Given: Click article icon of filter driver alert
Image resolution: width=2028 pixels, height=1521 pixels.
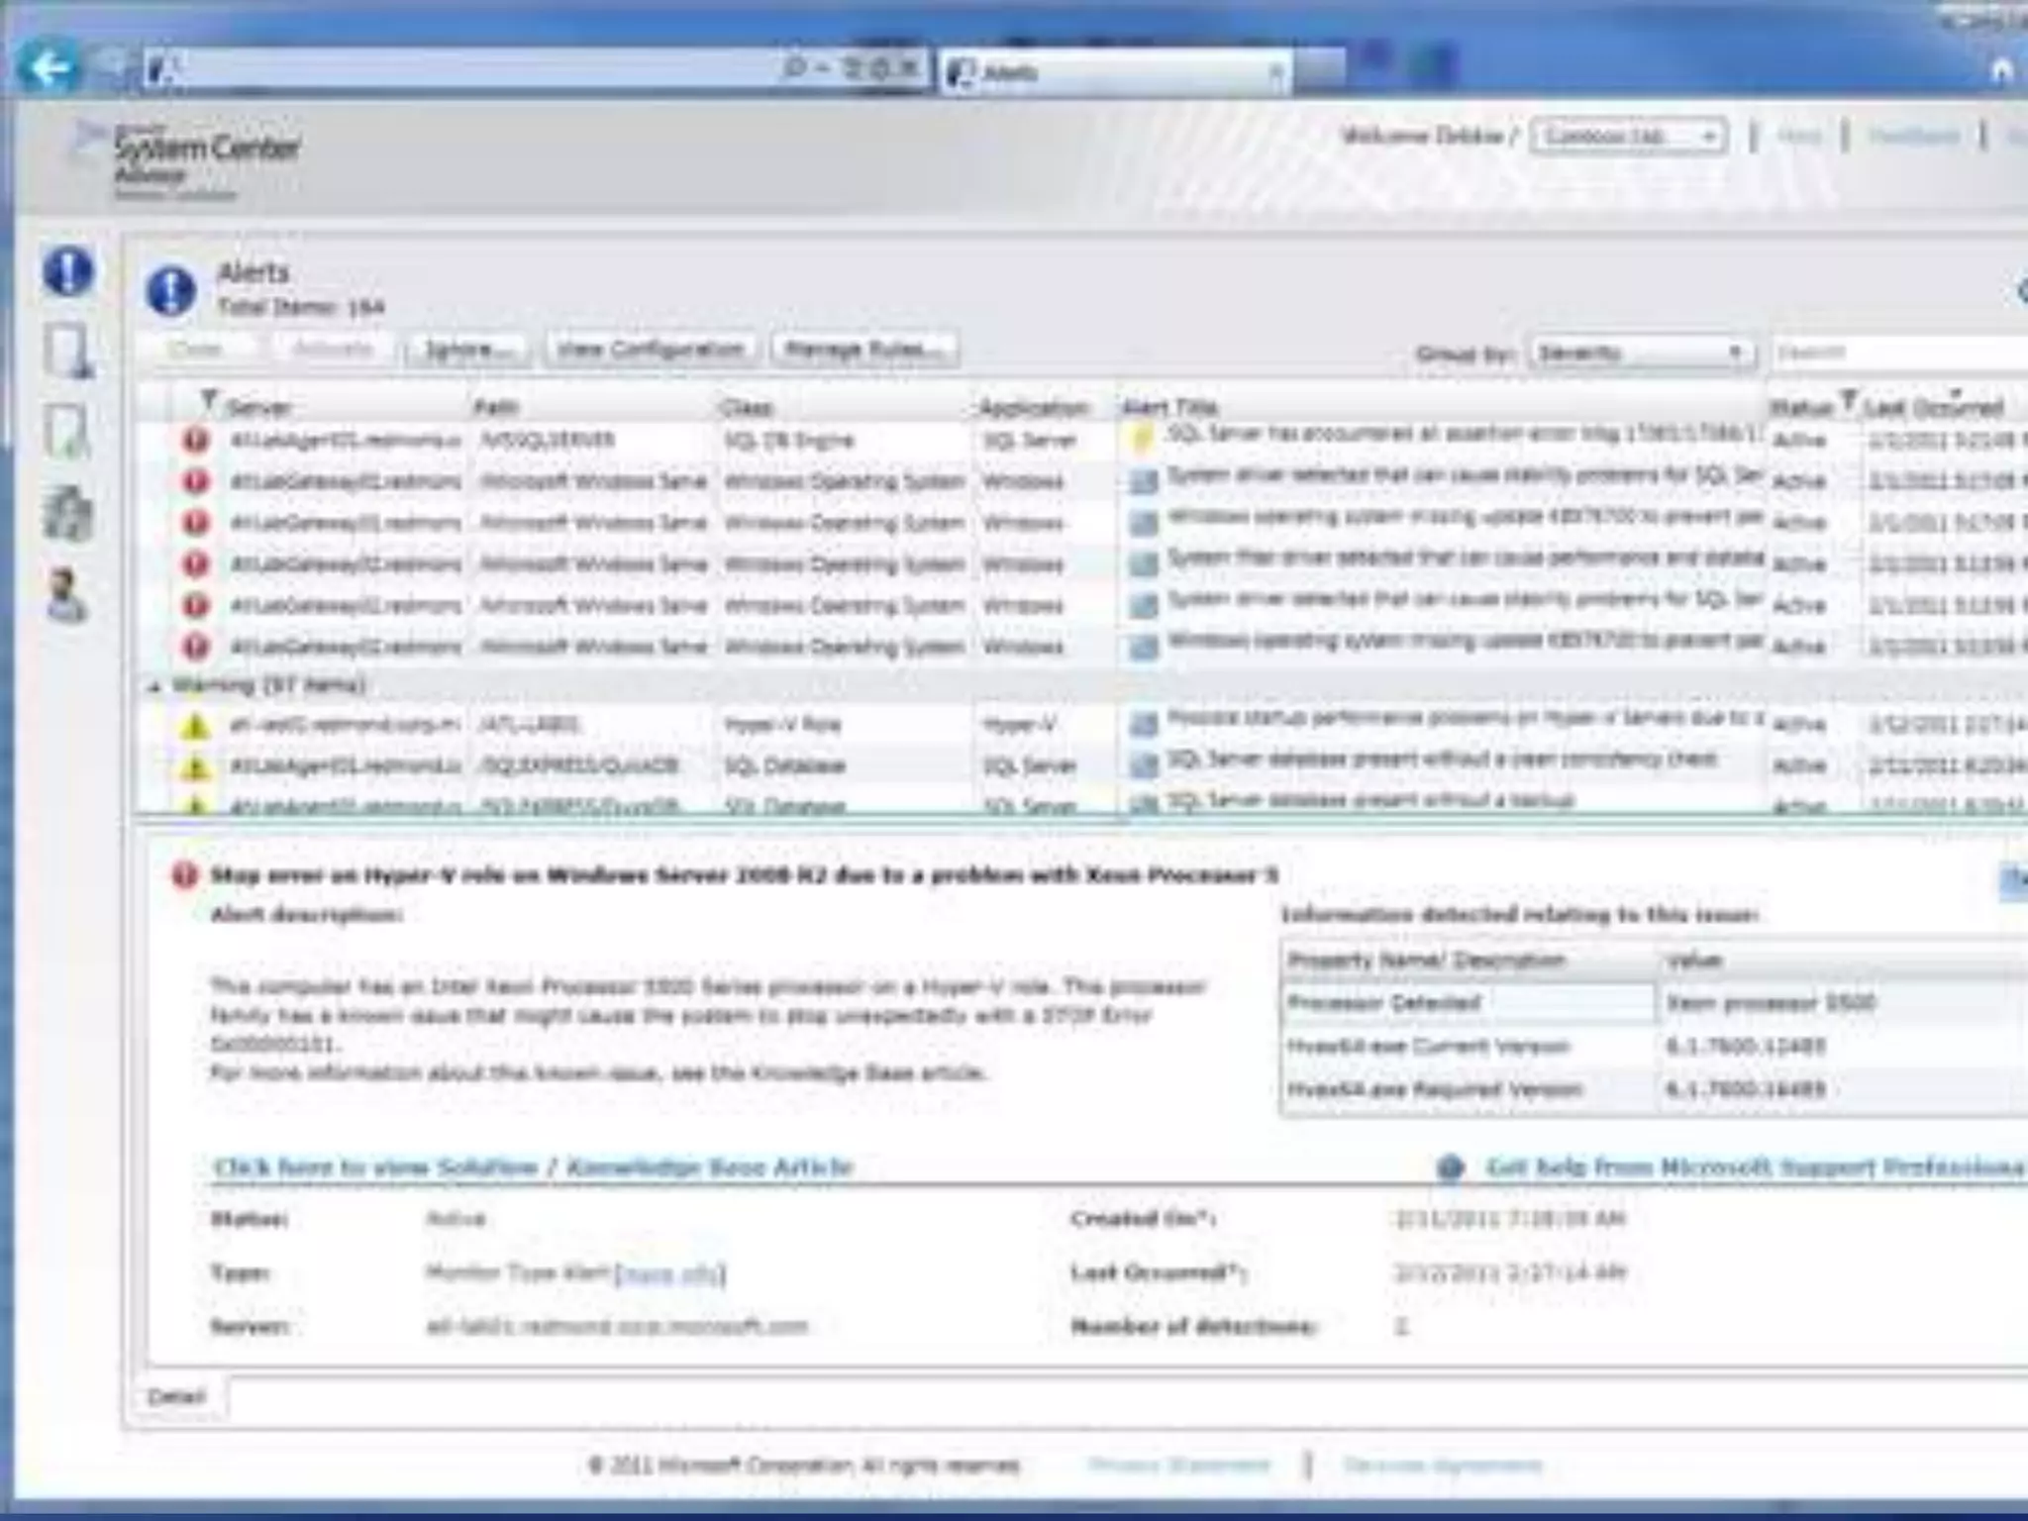Looking at the screenshot, I should 1143,563.
